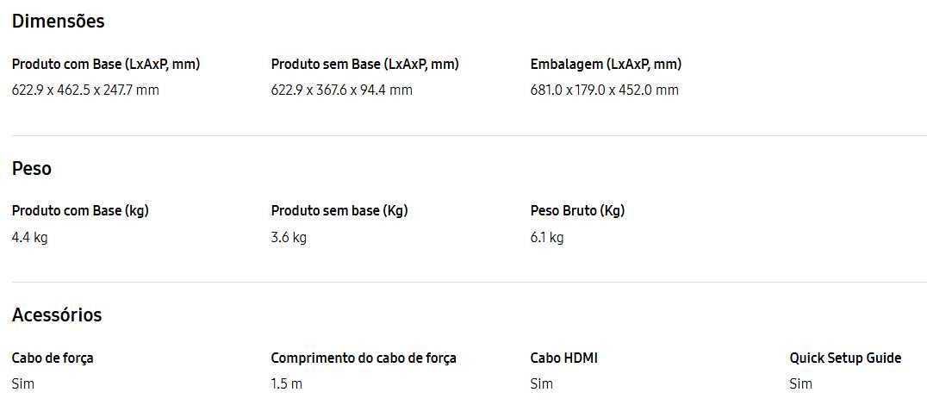Image resolution: width=927 pixels, height=405 pixels.
Task: Click the Cabo HDMI label
Action: [564, 358]
